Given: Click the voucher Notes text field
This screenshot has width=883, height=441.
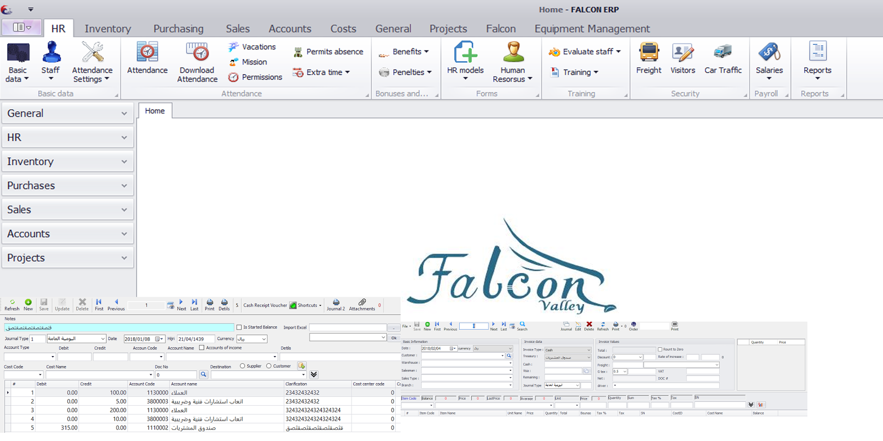Looking at the screenshot, I should pos(119,327).
